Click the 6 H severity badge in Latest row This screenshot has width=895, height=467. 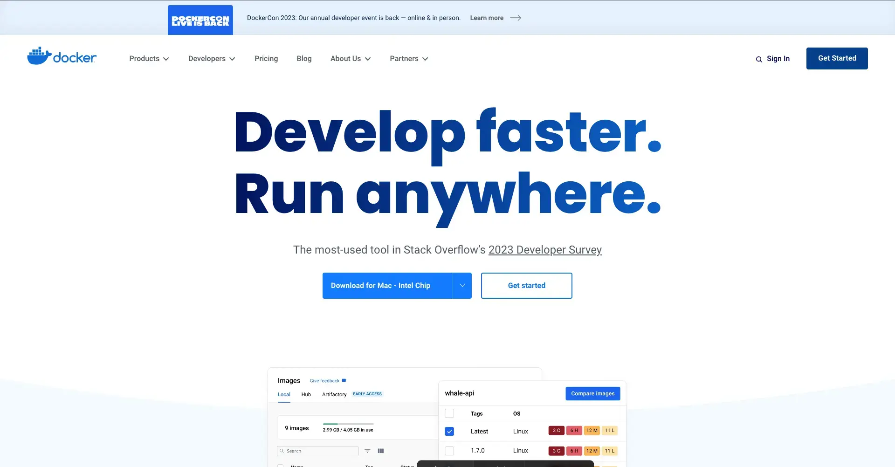(x=574, y=431)
